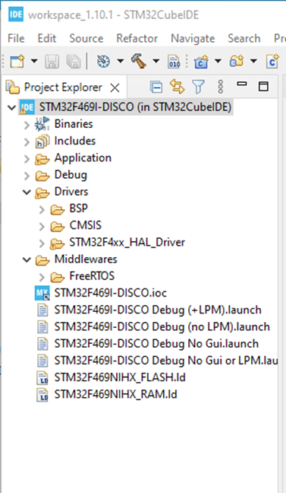Select the Debug (no LPM).launch file
Screen dimensions: 286x493
(x=162, y=327)
